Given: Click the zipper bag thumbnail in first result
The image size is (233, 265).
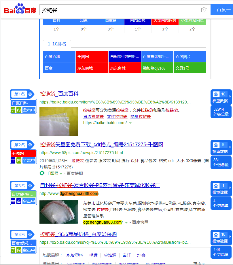Looking at the screenshot, I should 58,121.
